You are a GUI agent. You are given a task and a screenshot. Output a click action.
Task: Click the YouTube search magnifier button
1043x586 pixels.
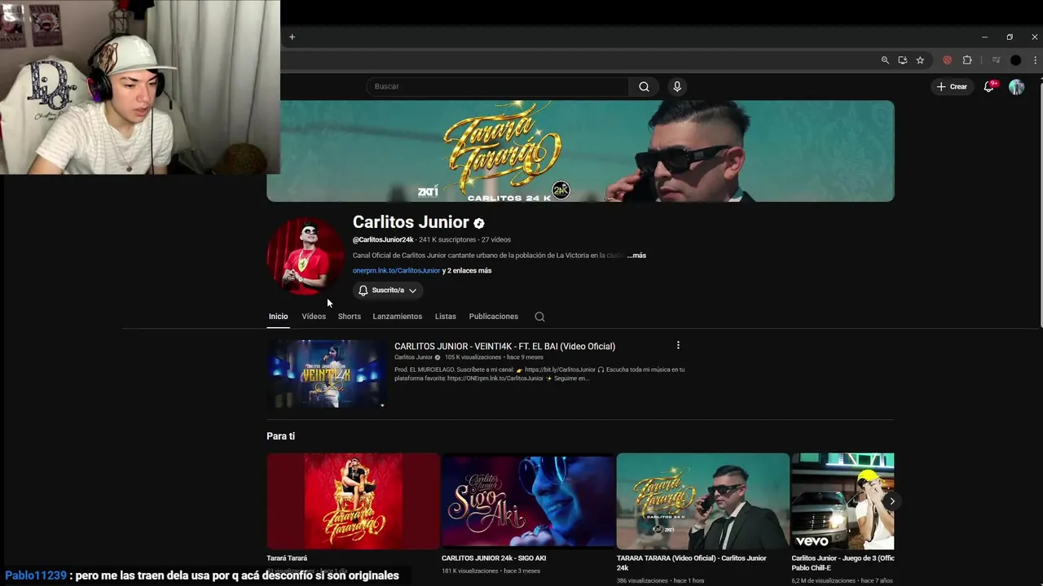pos(644,86)
